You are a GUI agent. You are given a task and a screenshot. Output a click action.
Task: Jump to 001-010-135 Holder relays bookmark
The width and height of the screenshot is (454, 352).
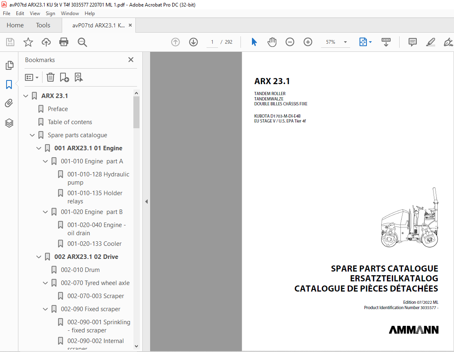94,197
